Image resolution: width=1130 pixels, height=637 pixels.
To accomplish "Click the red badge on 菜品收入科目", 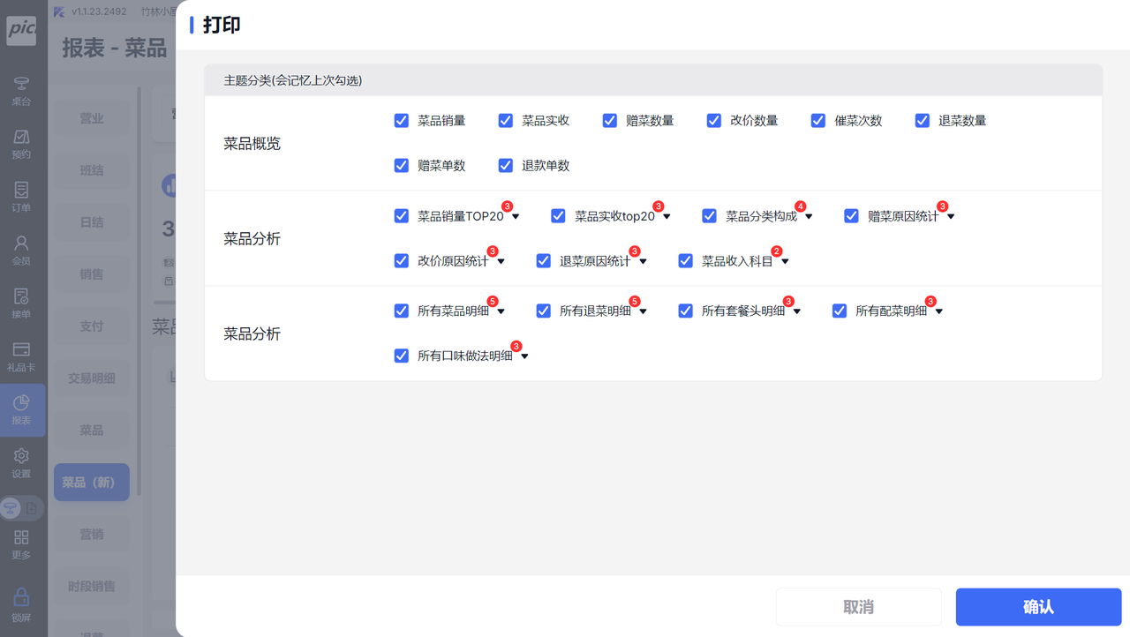I will pyautogui.click(x=776, y=251).
